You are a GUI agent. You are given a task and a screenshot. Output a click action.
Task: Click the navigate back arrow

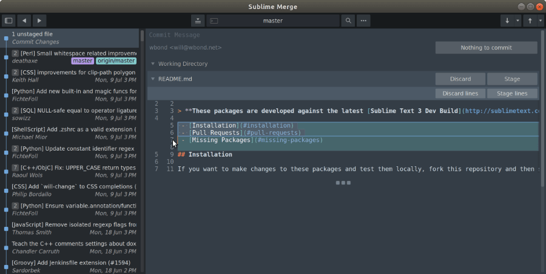(24, 21)
